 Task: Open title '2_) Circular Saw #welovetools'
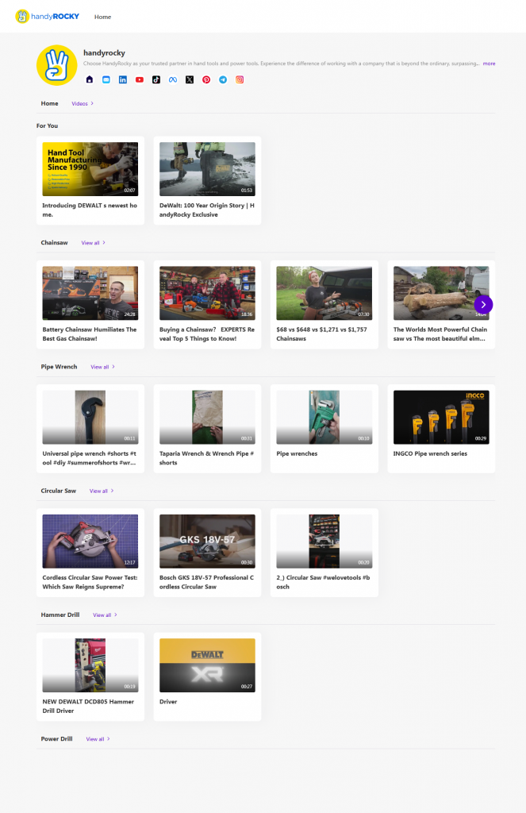[324, 582]
